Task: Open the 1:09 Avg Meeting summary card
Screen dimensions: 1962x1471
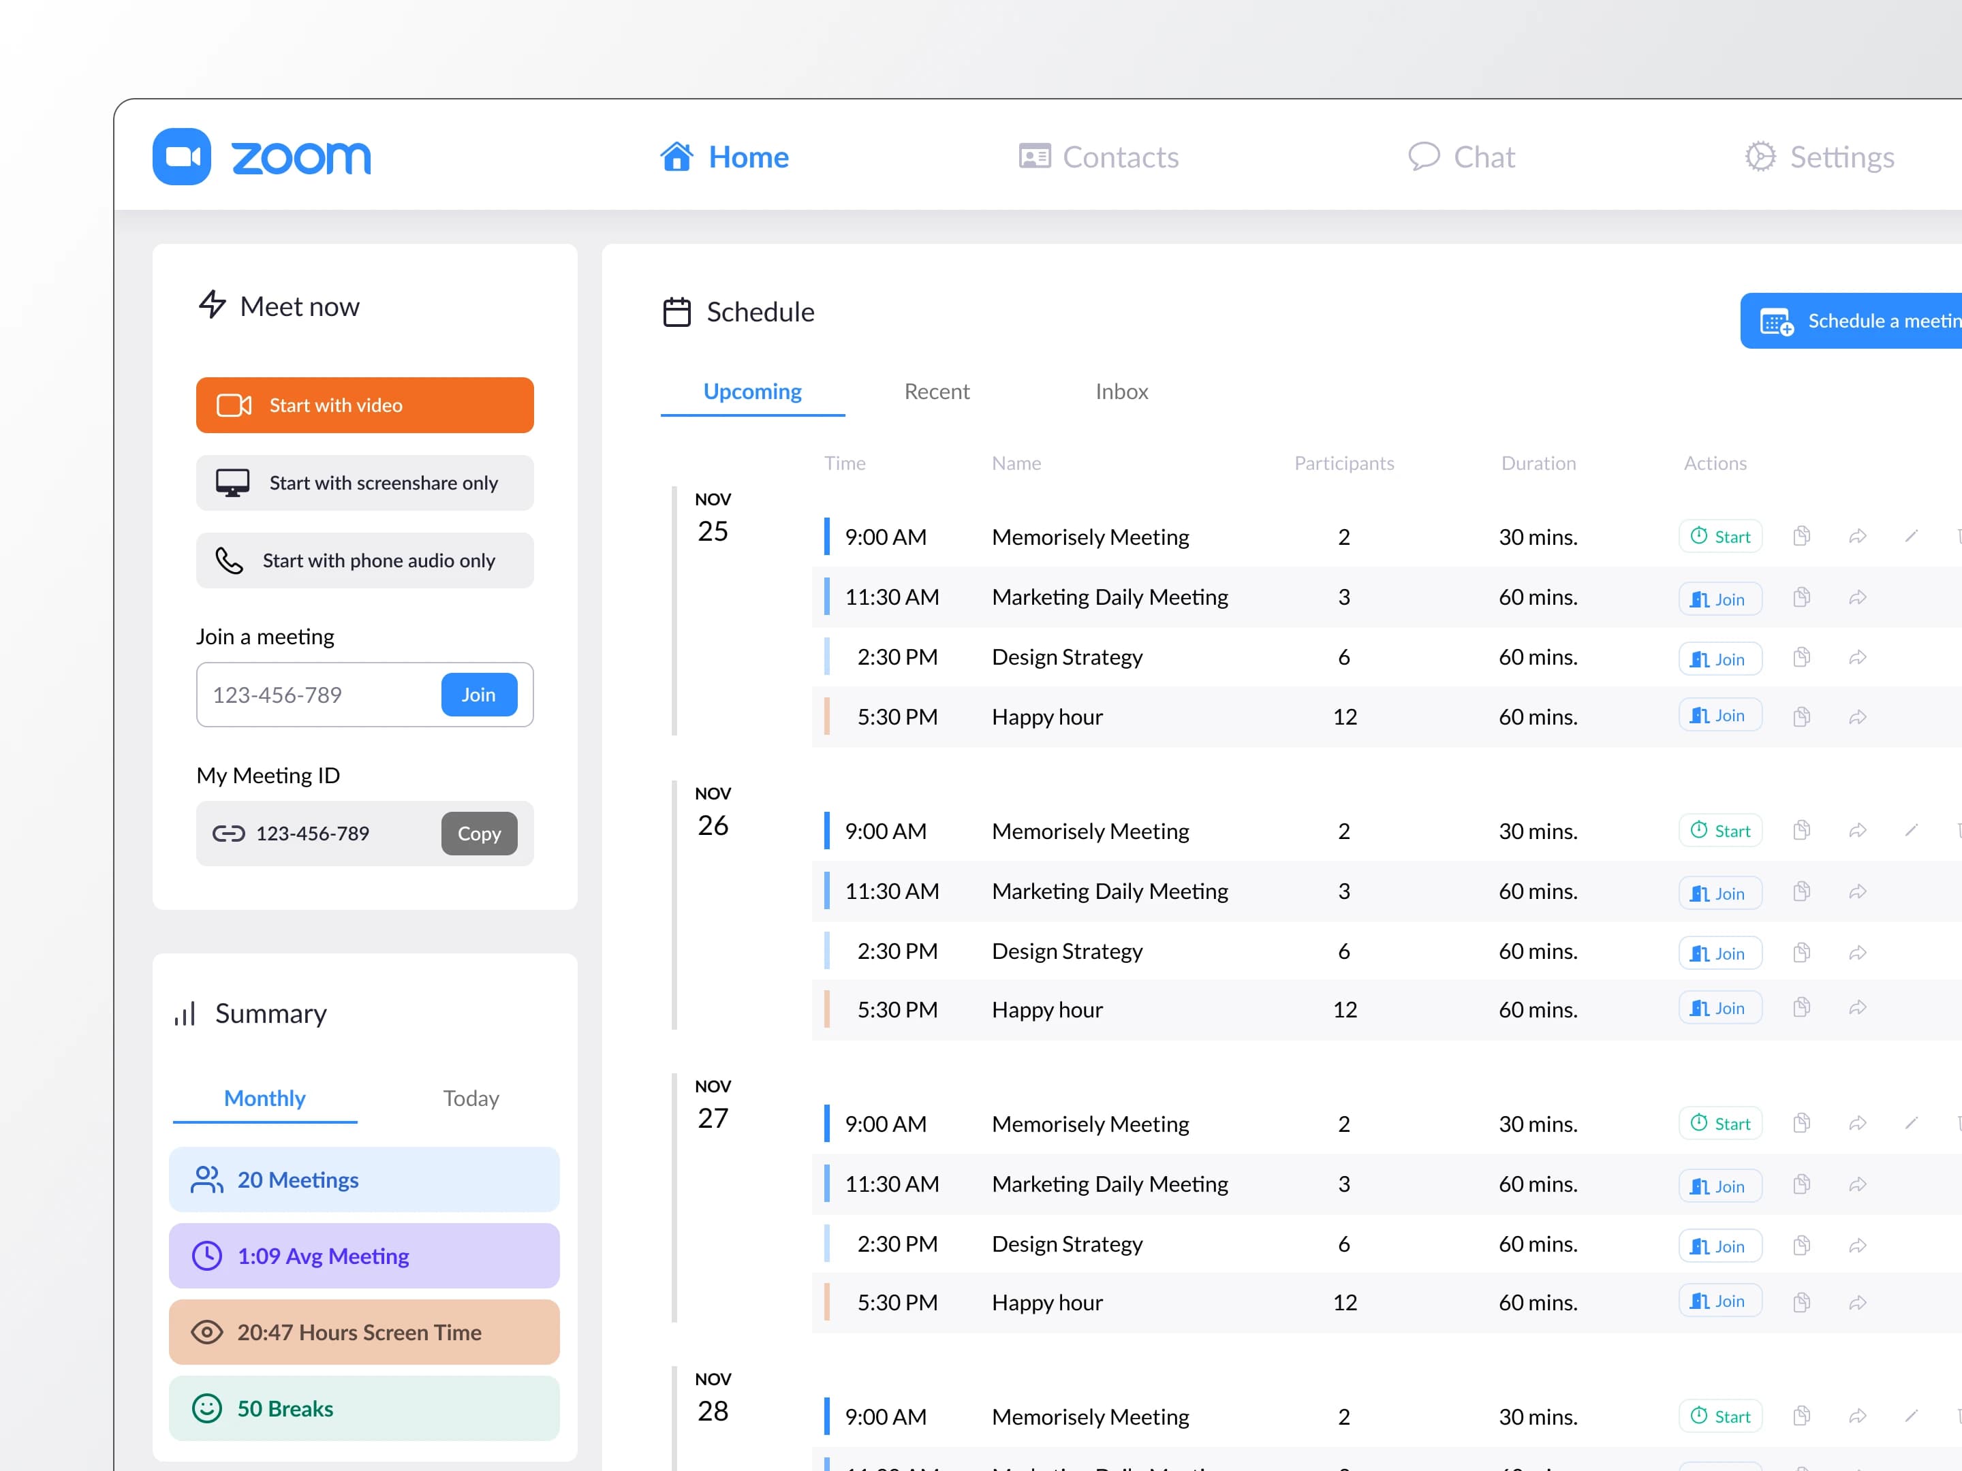Action: [364, 1256]
